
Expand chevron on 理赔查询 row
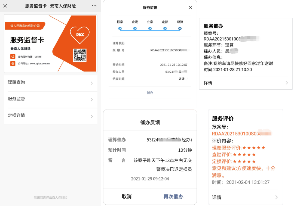[92, 83]
